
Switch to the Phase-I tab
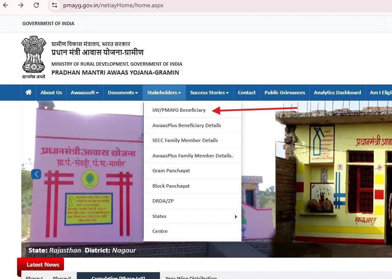pos(34,277)
